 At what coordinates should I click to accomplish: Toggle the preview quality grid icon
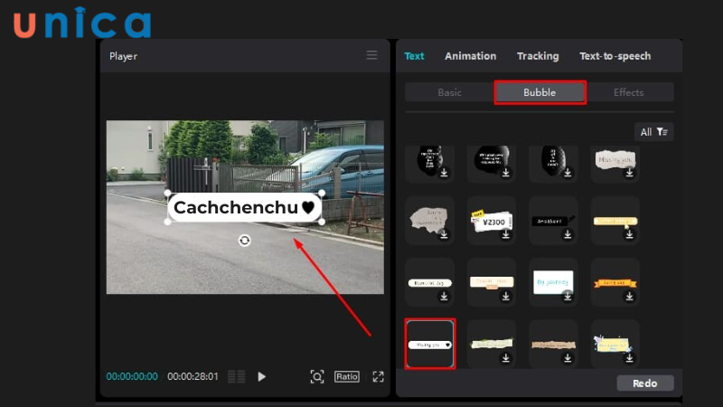tap(237, 376)
